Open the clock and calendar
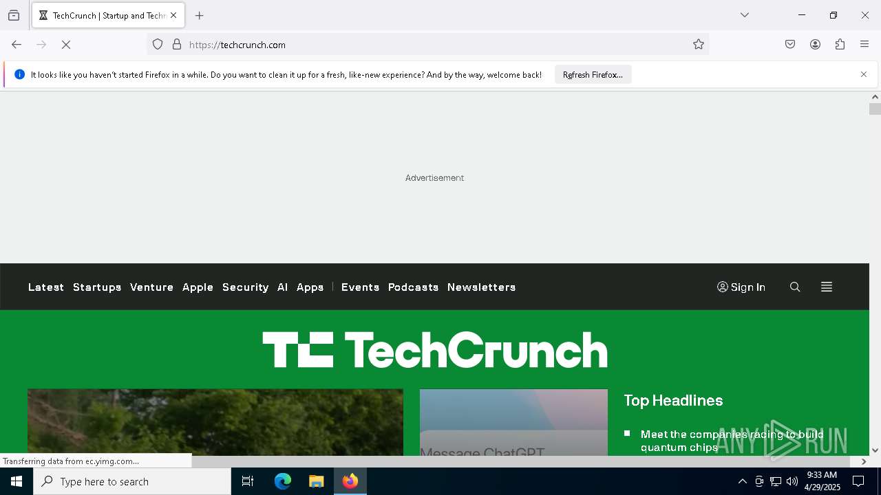This screenshot has height=495, width=881. tap(822, 481)
